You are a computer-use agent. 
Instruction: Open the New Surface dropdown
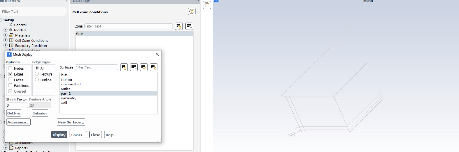71,122
